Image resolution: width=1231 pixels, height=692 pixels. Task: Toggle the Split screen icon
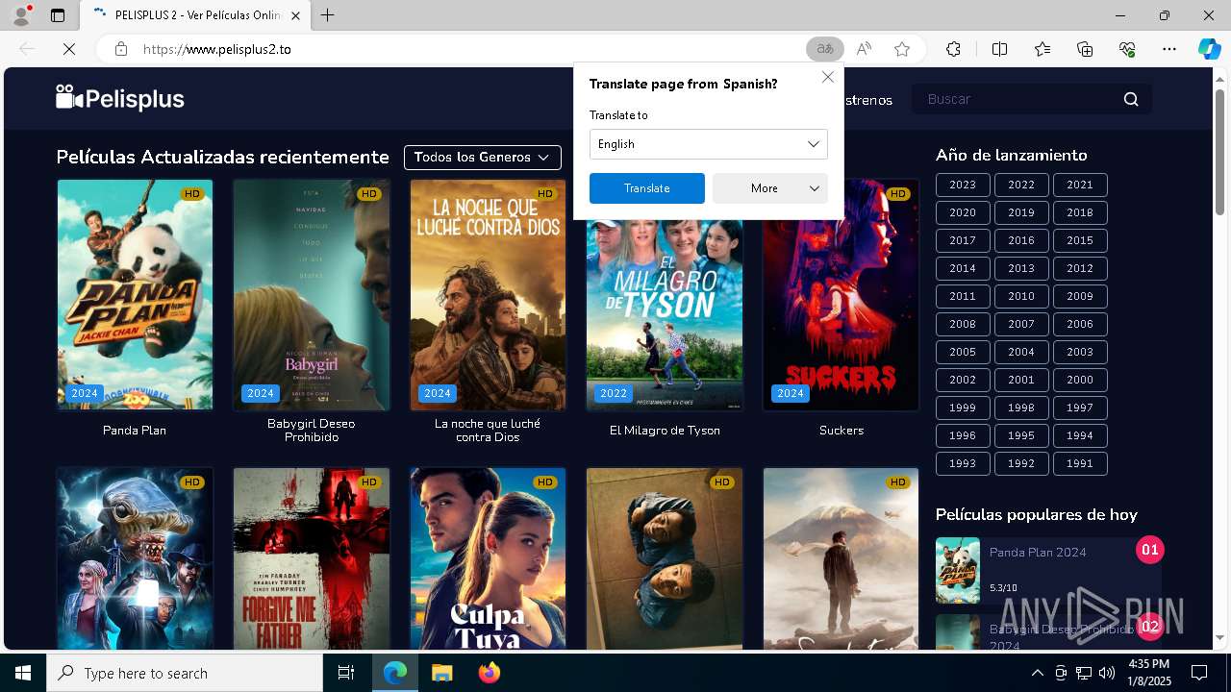pyautogui.click(x=999, y=49)
